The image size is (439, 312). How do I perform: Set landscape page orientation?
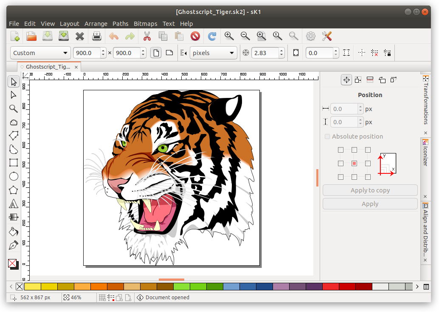pyautogui.click(x=169, y=53)
